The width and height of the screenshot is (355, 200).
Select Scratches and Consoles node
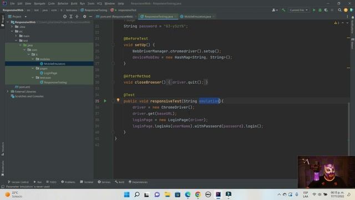pyautogui.click(x=29, y=96)
